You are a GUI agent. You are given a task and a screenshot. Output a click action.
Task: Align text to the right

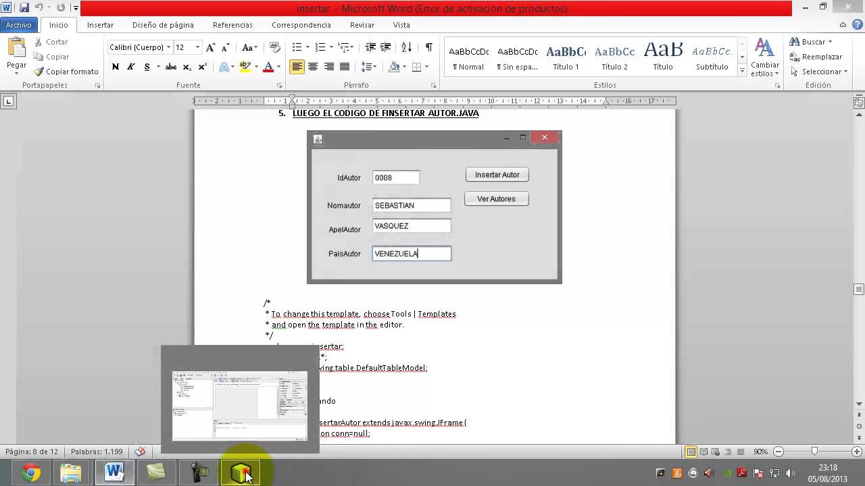pyautogui.click(x=329, y=67)
